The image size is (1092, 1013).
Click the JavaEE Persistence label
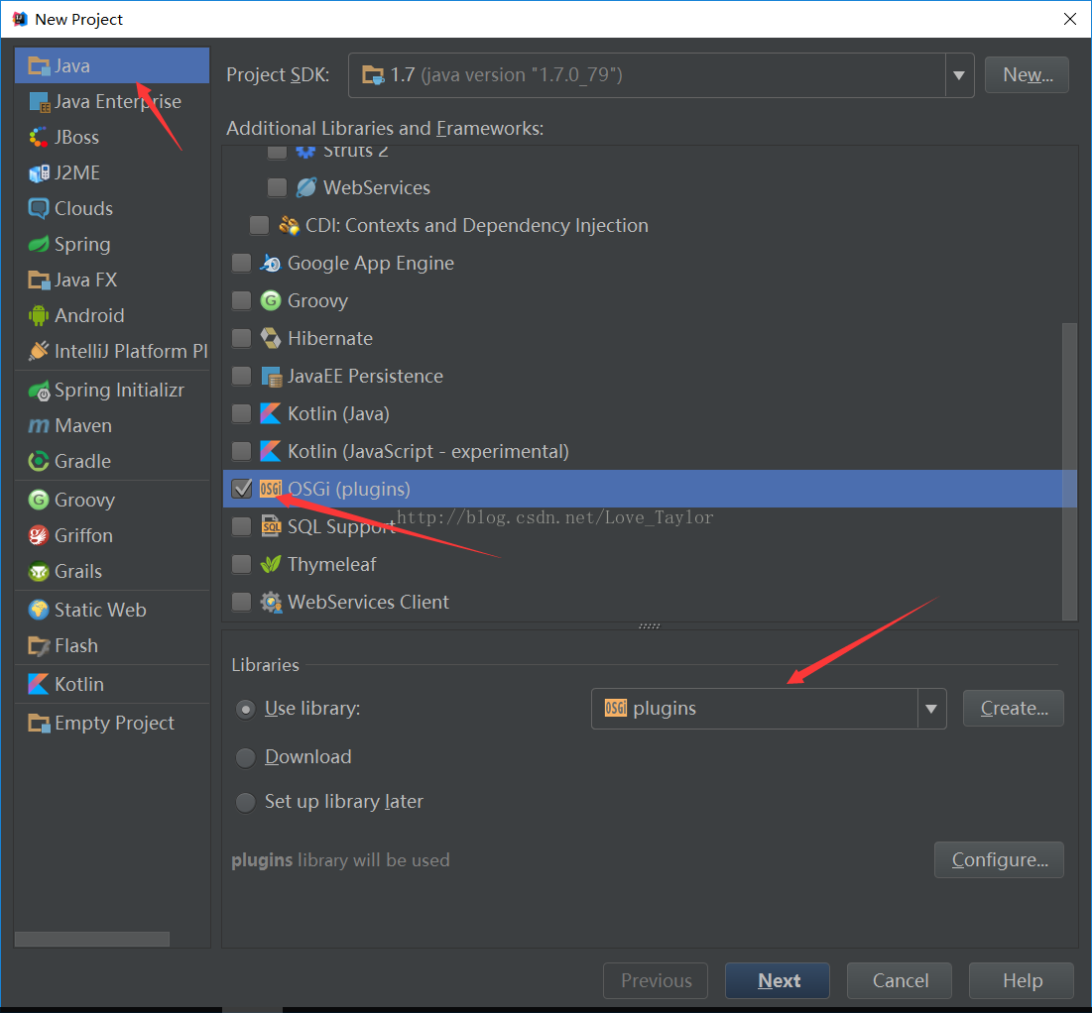tap(366, 376)
